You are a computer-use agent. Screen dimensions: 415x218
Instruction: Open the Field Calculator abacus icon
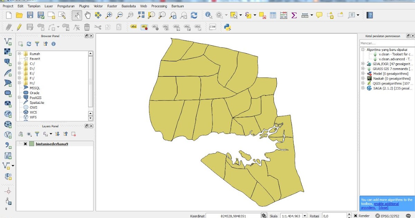coord(284,15)
